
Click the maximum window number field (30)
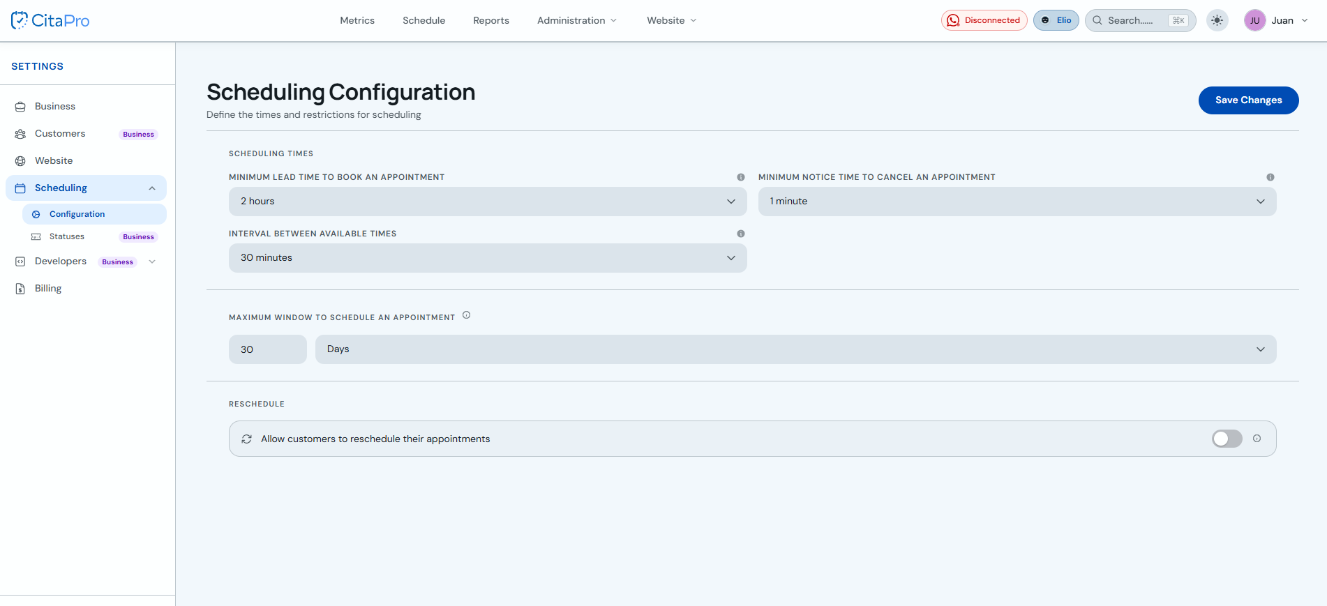pos(268,349)
